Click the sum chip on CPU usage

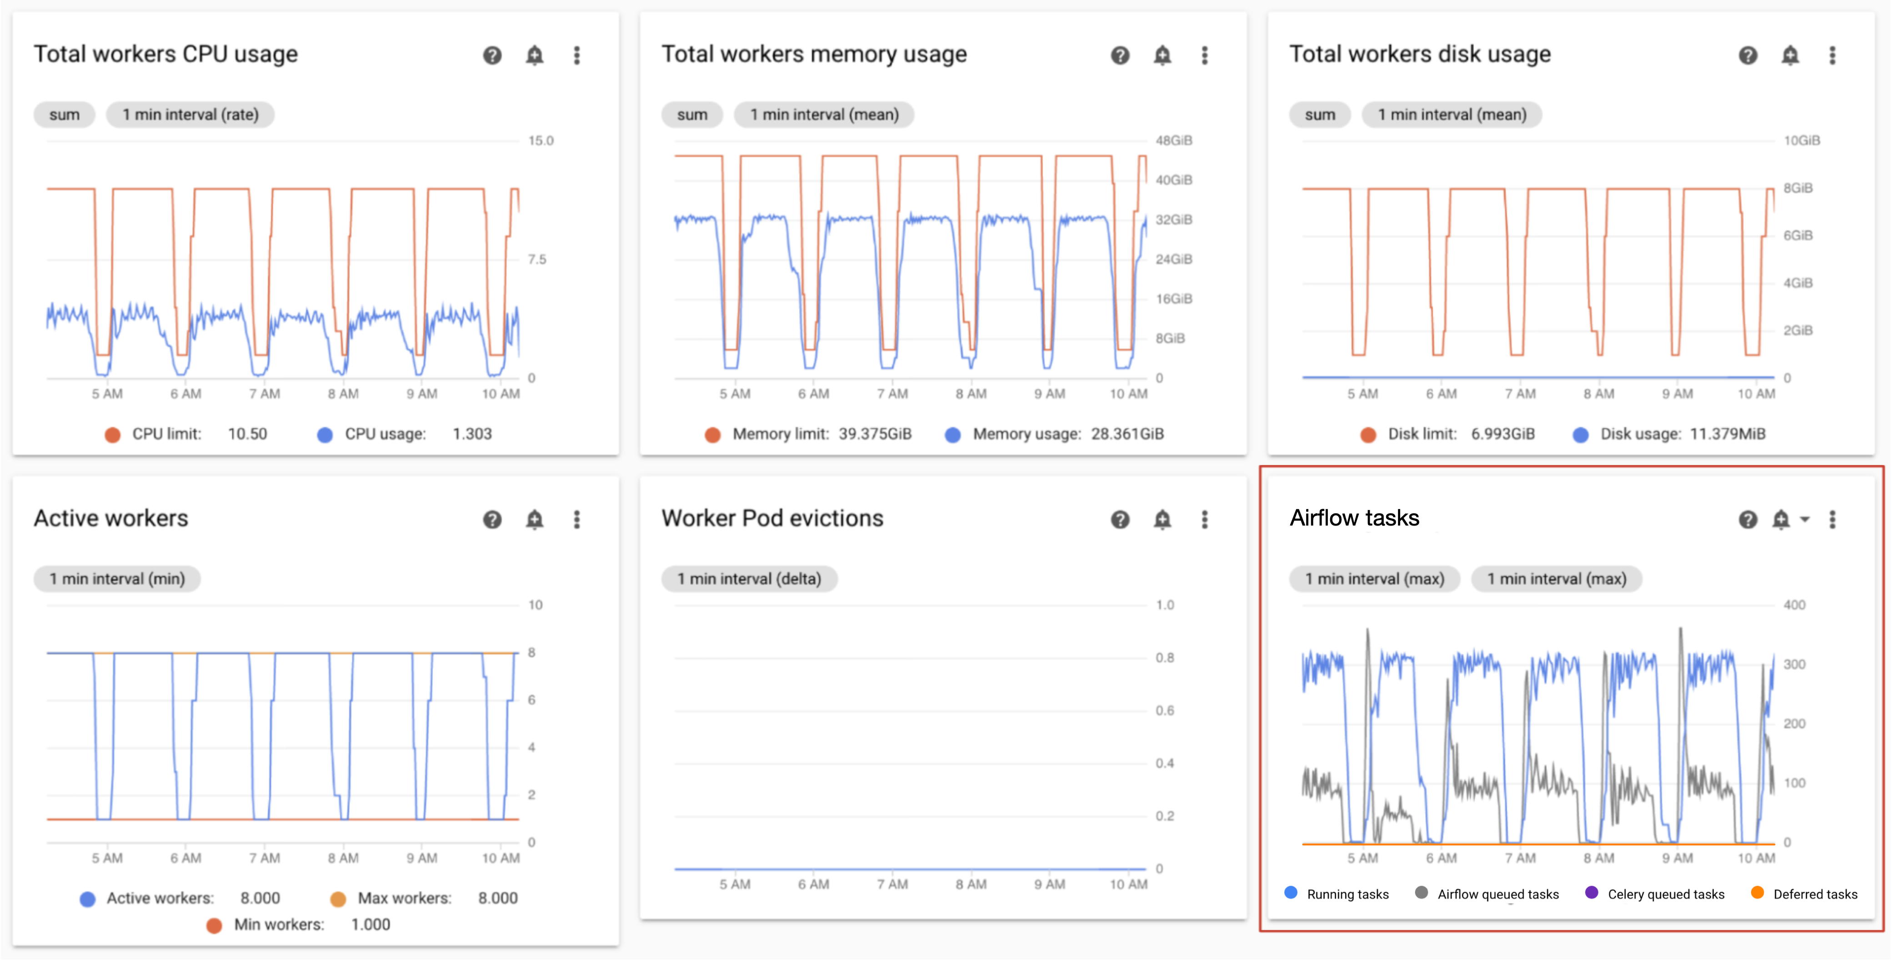click(65, 115)
